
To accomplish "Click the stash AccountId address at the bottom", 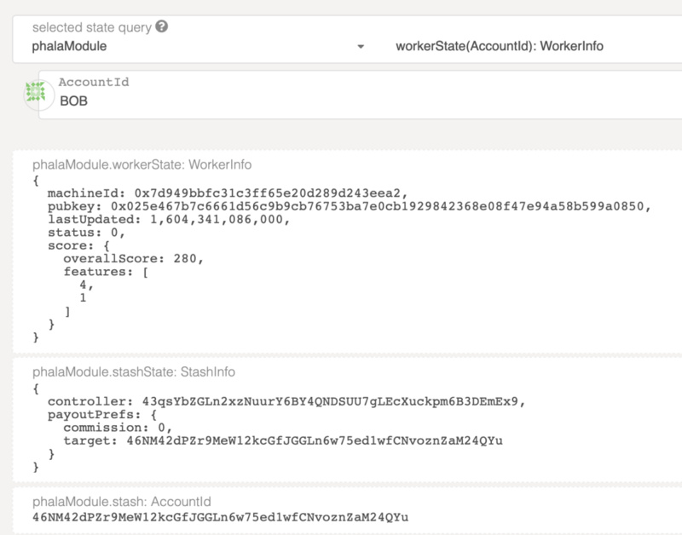I will (221, 517).
